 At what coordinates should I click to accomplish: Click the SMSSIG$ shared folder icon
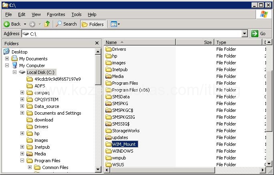(x=109, y=124)
